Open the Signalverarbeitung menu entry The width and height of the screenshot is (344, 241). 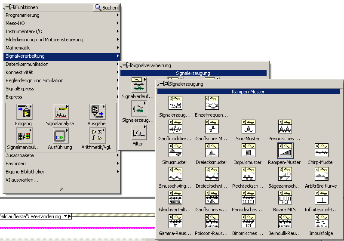point(61,56)
